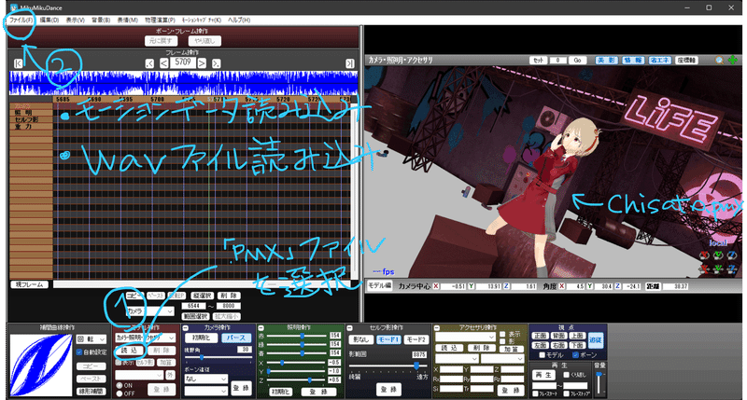
Task: Click the top-row Z rotation axis gizmo
Action: 732,255
